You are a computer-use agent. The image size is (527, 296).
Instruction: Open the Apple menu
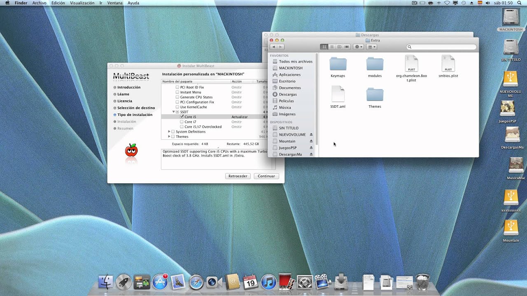pos(7,3)
